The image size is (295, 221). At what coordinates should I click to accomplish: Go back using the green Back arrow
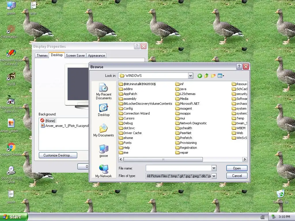point(200,76)
